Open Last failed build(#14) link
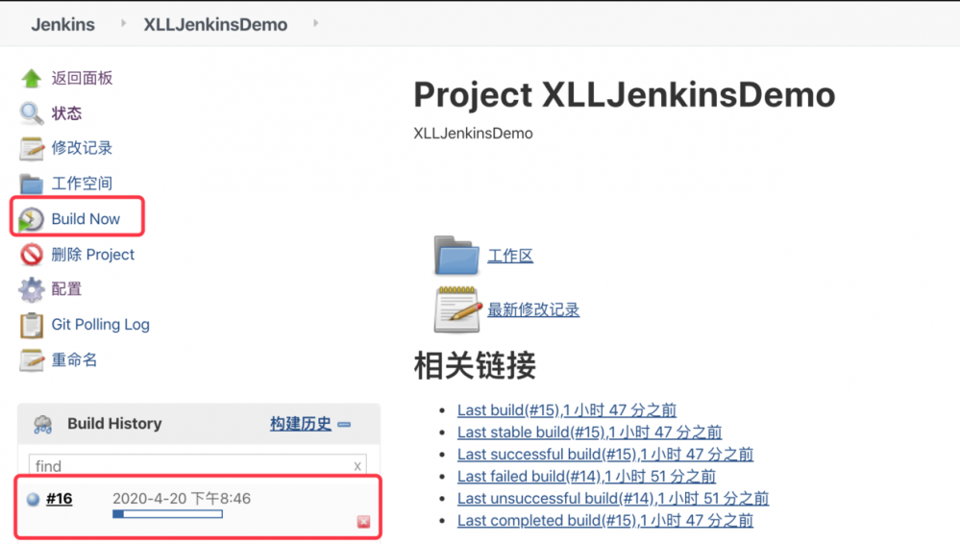The height and width of the screenshot is (544, 960). [586, 476]
